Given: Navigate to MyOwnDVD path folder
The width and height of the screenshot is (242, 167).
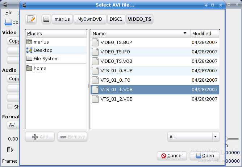Looking at the screenshot, I should pyautogui.click(x=89, y=19).
